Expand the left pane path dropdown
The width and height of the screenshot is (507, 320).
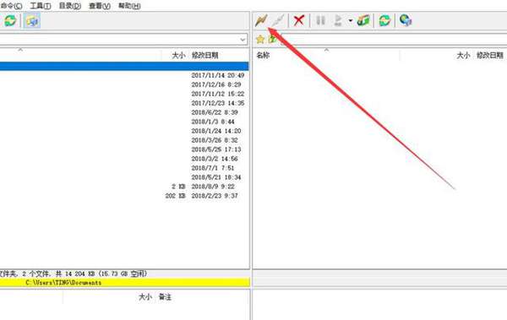[x=243, y=40]
